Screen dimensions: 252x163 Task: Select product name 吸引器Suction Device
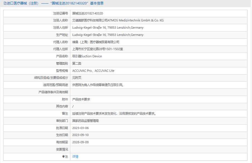pos(87,56)
